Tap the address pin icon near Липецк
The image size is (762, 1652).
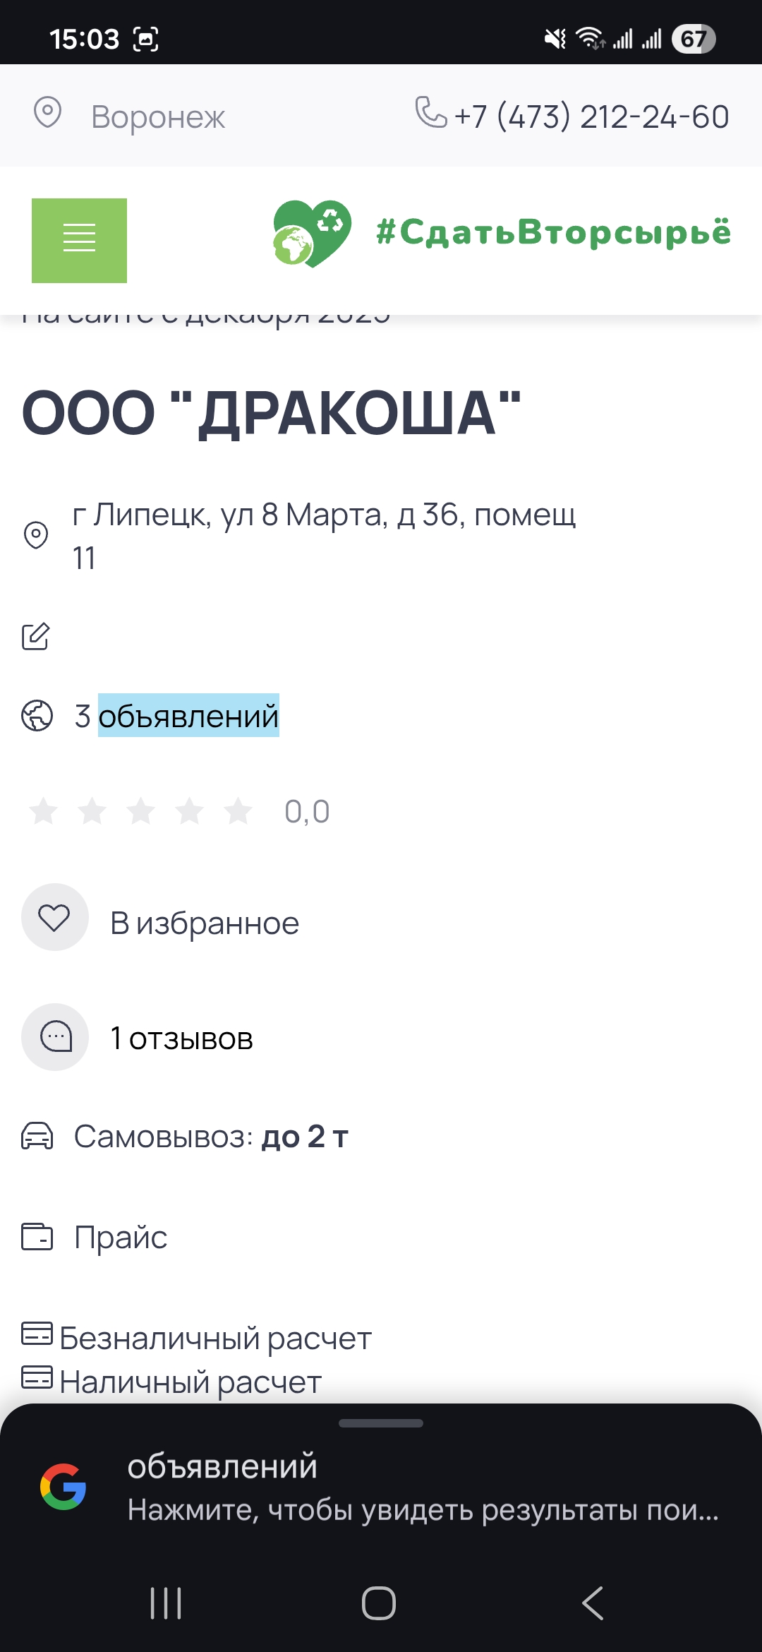(x=36, y=535)
